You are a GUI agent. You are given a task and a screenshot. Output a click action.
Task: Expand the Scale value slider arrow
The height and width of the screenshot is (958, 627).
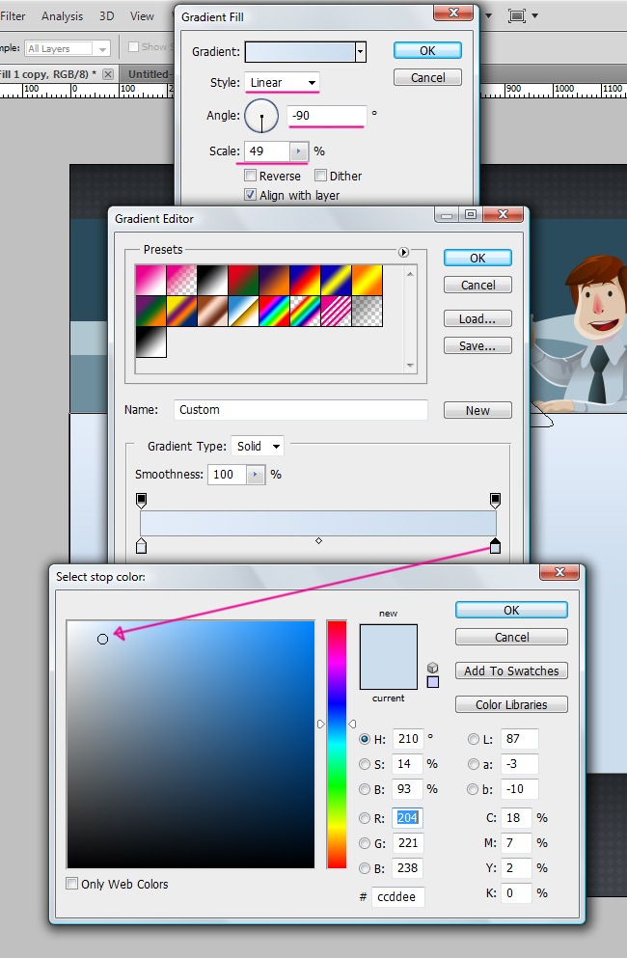(298, 151)
